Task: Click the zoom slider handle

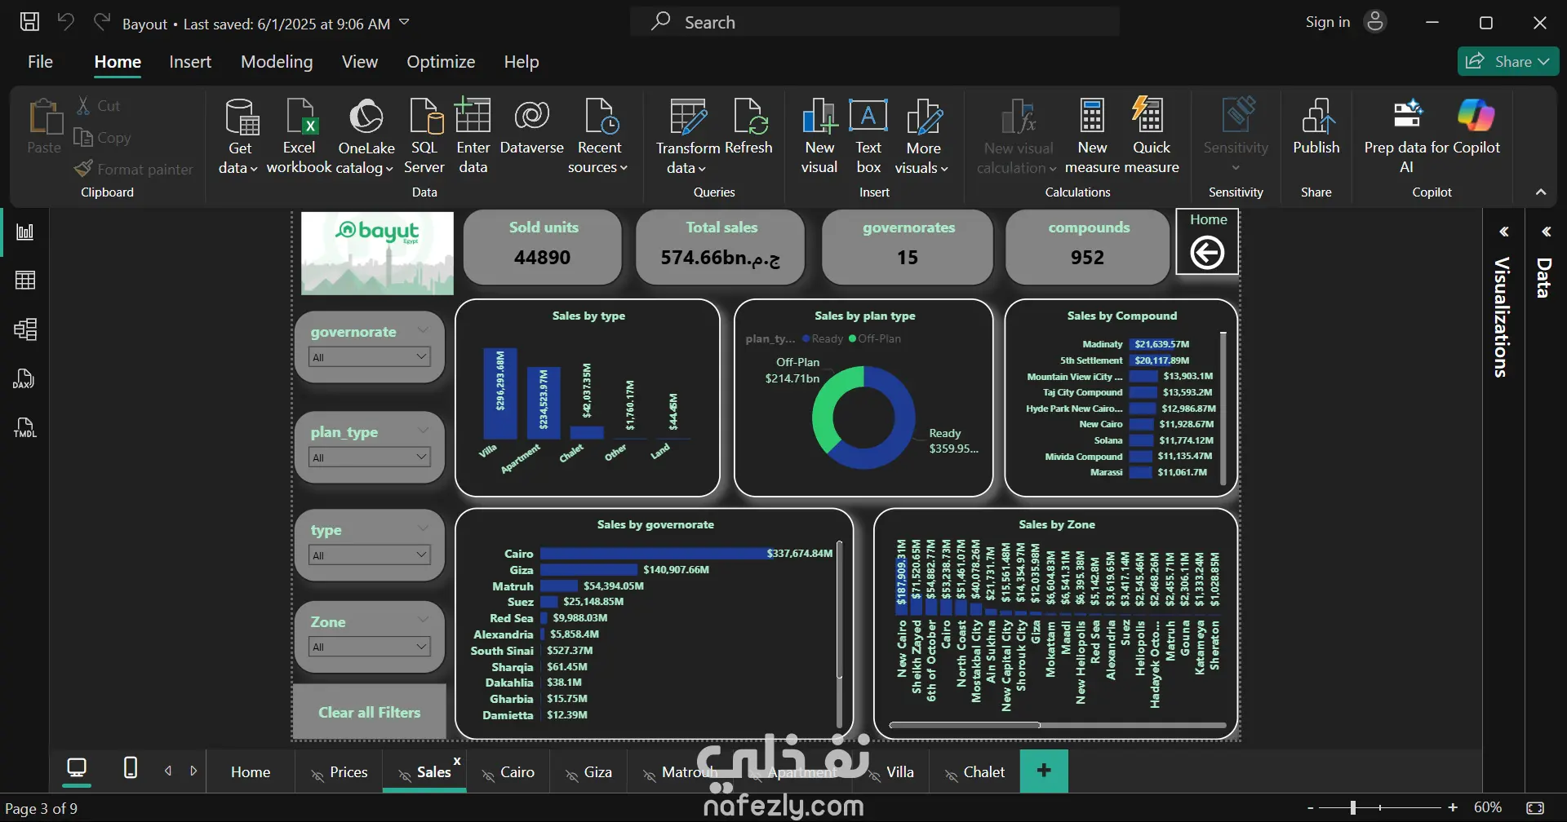Action: (1352, 808)
